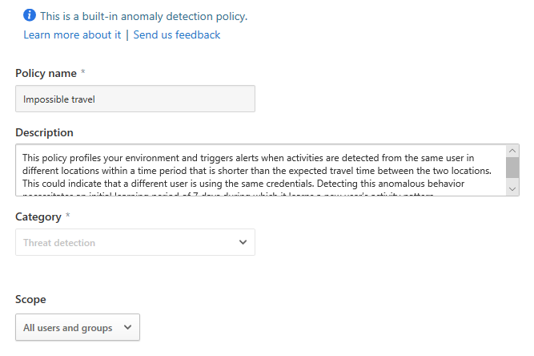
Task: Click the chevron arrow in Category dropdown
Action: [243, 242]
